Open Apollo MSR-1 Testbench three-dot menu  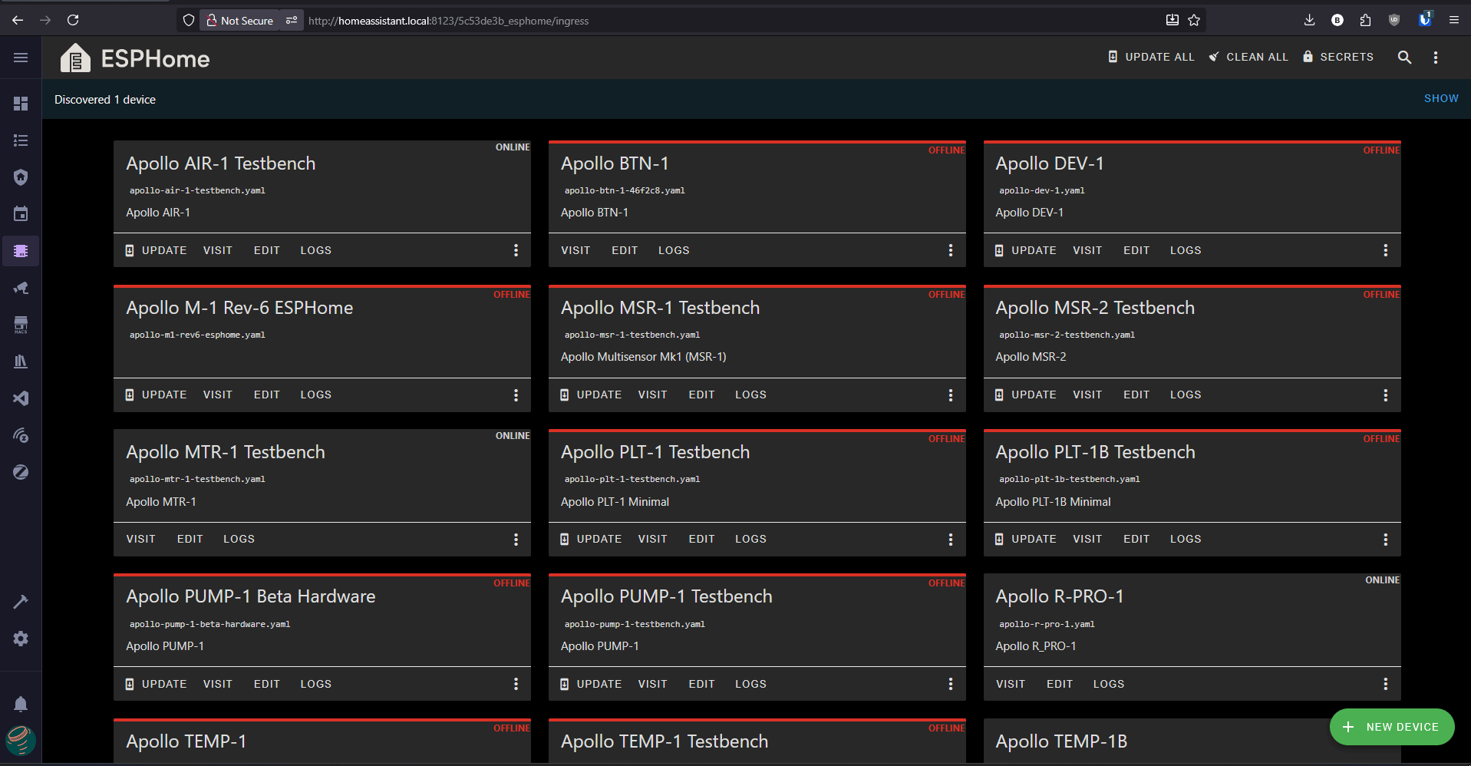pyautogui.click(x=950, y=395)
